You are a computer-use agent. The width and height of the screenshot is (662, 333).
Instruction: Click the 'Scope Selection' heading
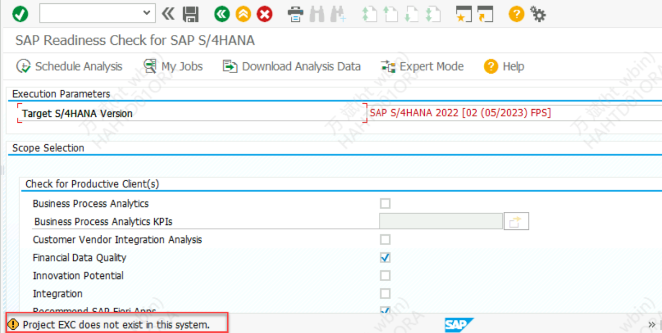pyautogui.click(x=48, y=148)
